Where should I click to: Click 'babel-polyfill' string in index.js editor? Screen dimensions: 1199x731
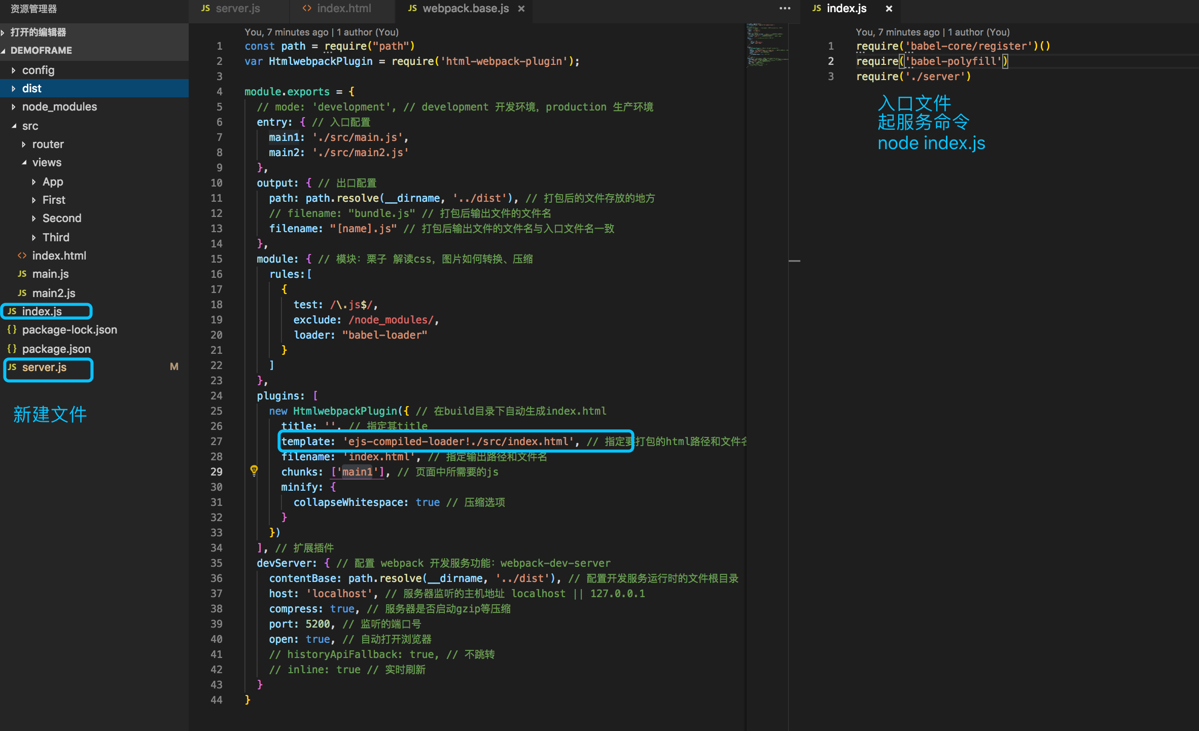(953, 61)
